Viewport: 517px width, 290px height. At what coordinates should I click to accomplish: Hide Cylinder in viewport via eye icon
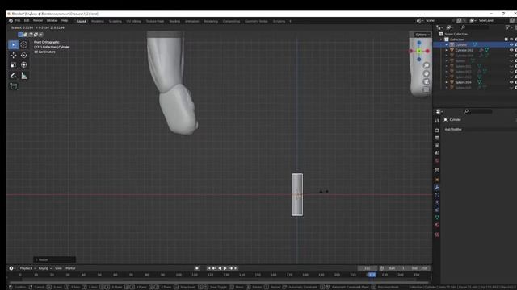511,45
